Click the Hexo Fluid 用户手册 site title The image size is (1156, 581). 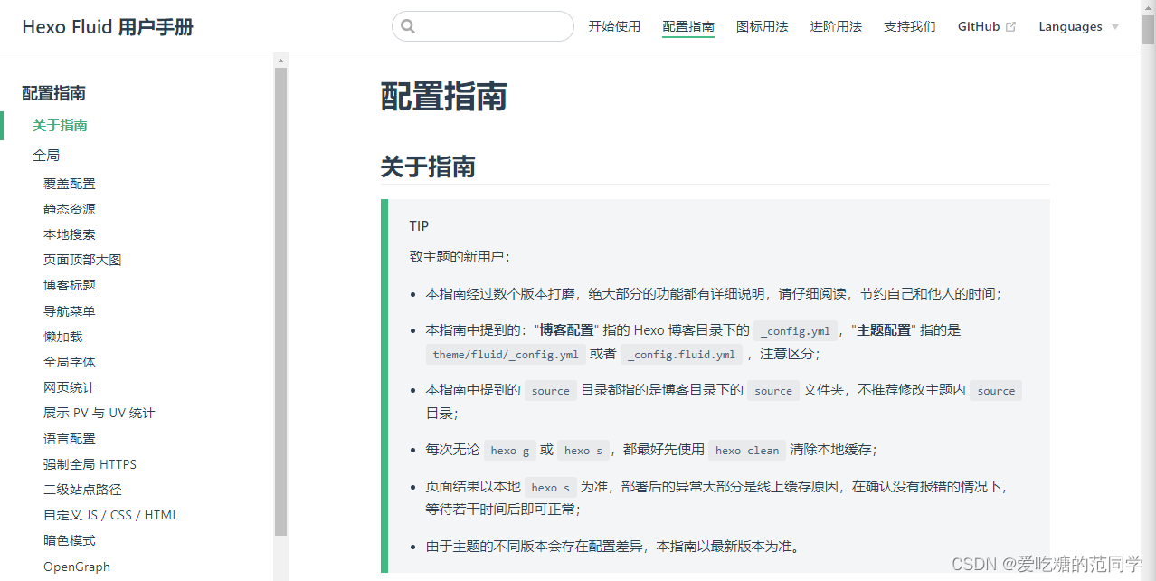click(x=108, y=26)
